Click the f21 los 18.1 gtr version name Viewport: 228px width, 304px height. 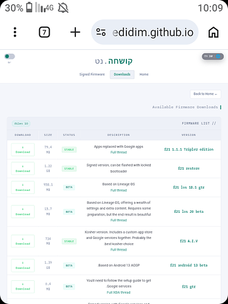188,187
